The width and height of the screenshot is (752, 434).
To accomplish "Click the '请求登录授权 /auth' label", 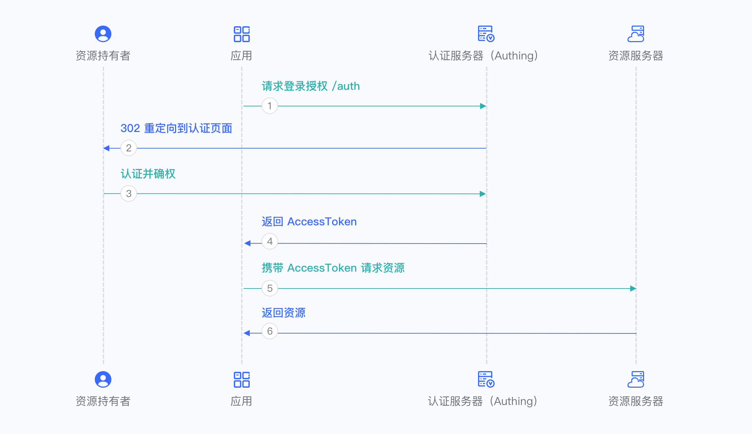I will tap(311, 86).
